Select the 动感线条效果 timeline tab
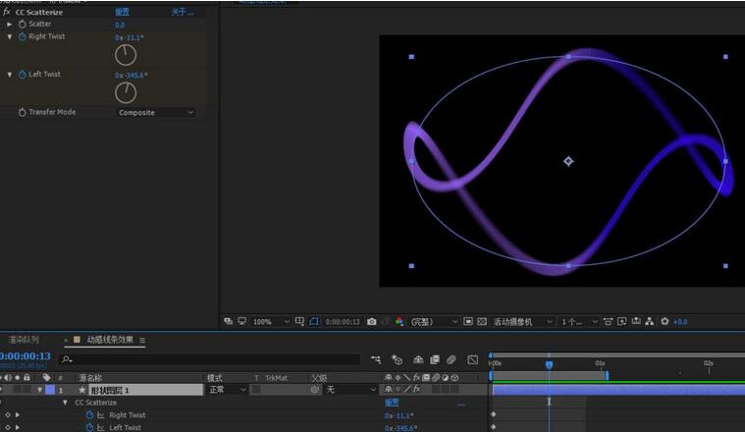The image size is (745, 432). pos(108,340)
